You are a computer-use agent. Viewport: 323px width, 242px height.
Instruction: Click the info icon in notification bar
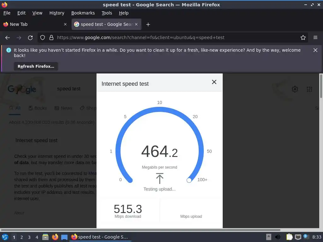(9, 50)
